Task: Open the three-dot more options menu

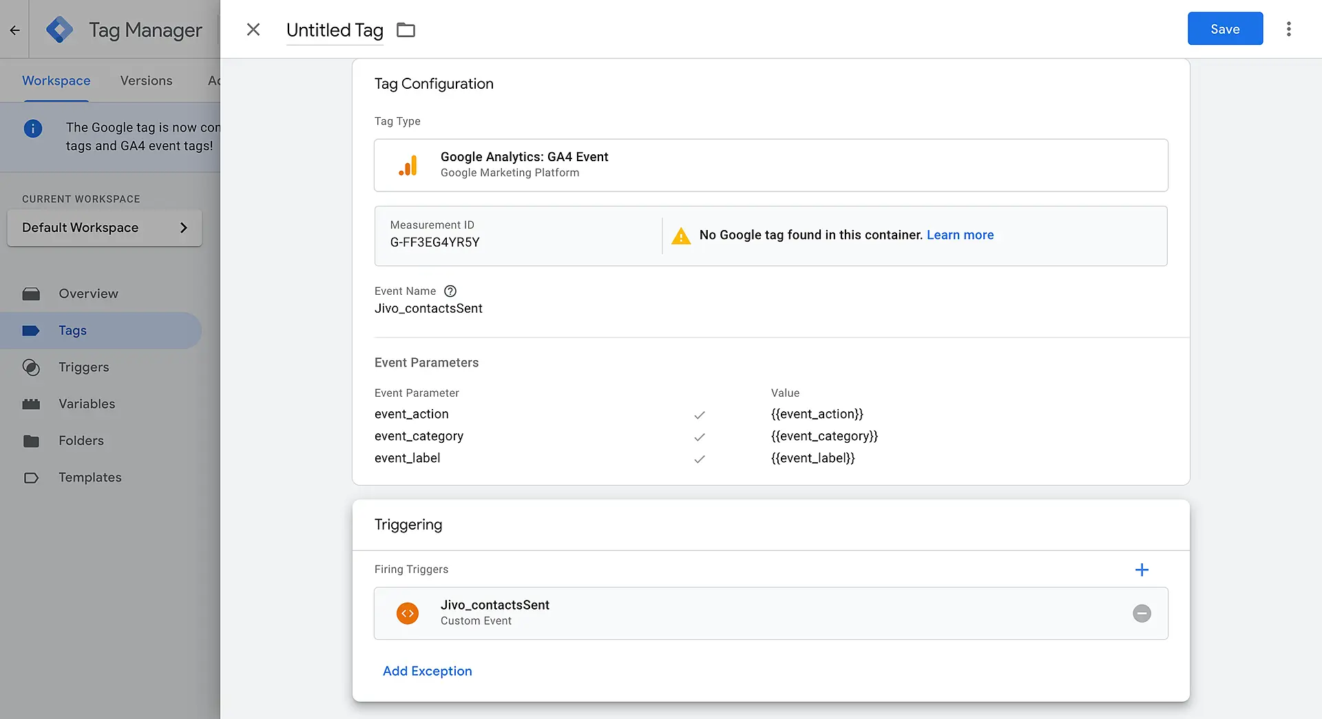Action: click(1288, 29)
